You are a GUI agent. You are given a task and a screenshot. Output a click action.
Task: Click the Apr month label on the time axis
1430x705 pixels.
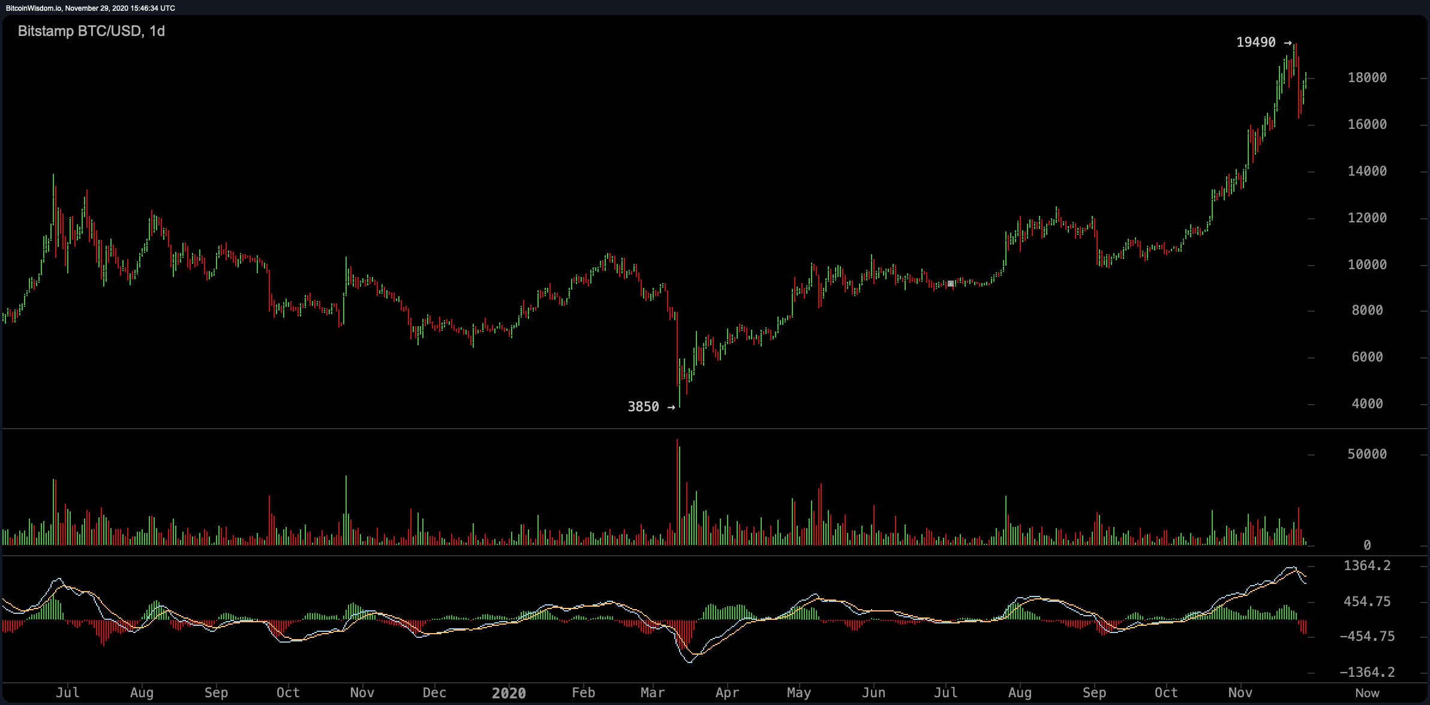pos(727,693)
